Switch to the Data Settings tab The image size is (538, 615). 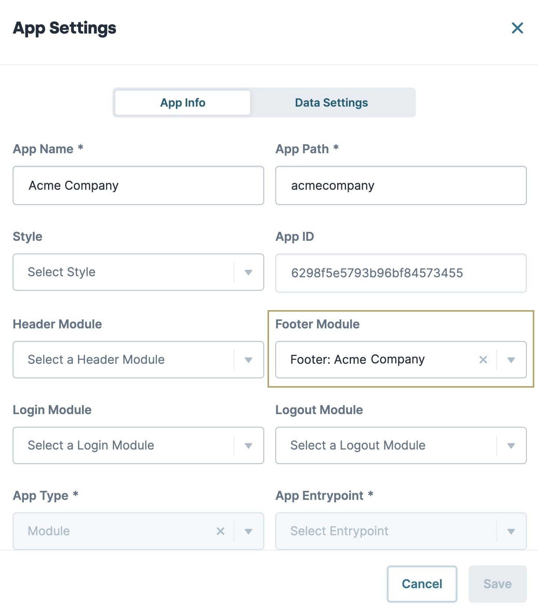(332, 102)
